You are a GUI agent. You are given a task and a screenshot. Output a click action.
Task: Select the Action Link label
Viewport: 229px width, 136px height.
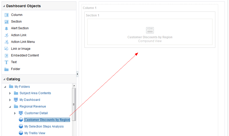click(19, 35)
